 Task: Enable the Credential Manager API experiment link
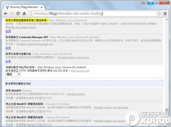click(x=8, y=48)
